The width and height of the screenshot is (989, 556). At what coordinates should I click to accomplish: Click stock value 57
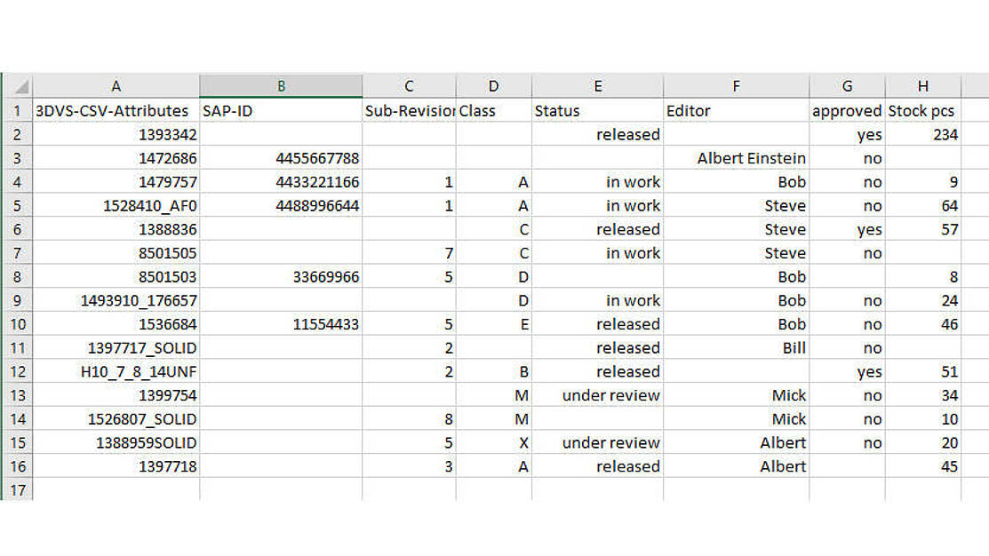922,229
